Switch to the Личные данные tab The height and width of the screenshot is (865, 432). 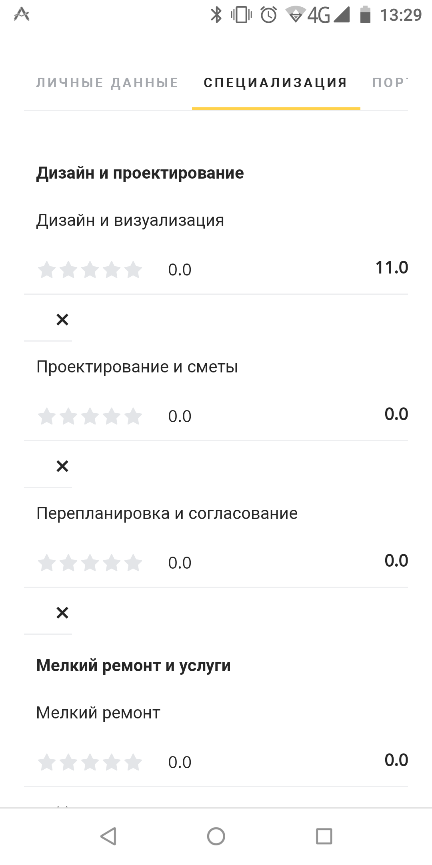[107, 83]
